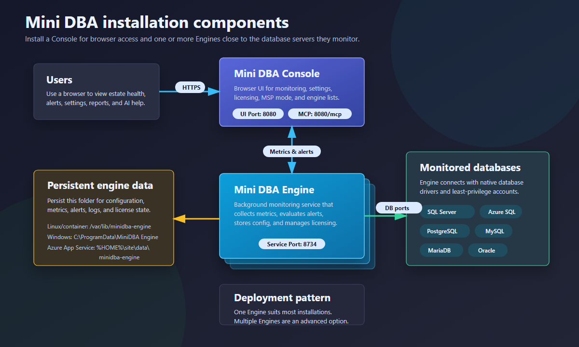The width and height of the screenshot is (579, 347).
Task: Click the Service Port: 8734 pill
Action: (292, 244)
